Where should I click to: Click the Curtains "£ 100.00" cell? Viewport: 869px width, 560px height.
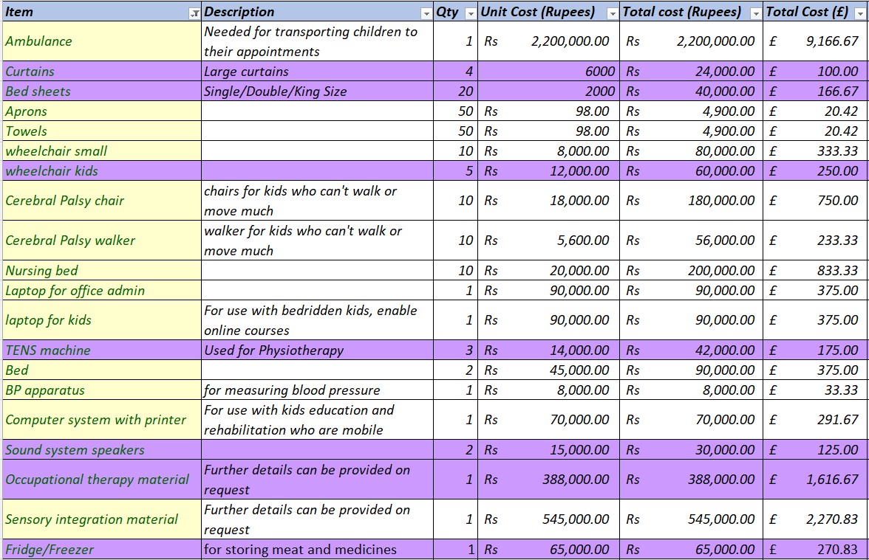tap(814, 72)
